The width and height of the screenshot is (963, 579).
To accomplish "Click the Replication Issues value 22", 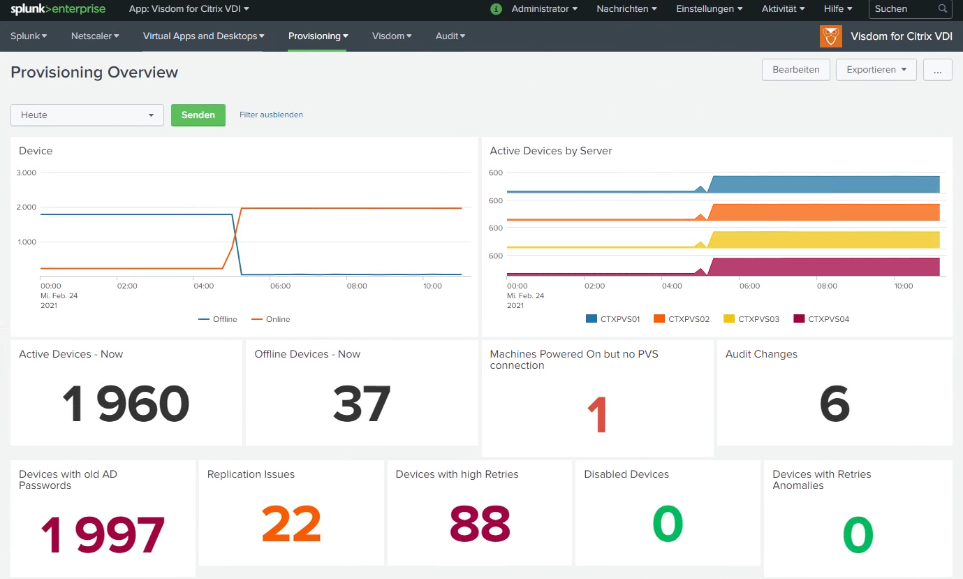I will (291, 524).
